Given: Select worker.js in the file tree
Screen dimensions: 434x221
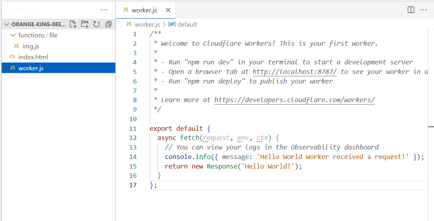Looking at the screenshot, I should pos(31,68).
